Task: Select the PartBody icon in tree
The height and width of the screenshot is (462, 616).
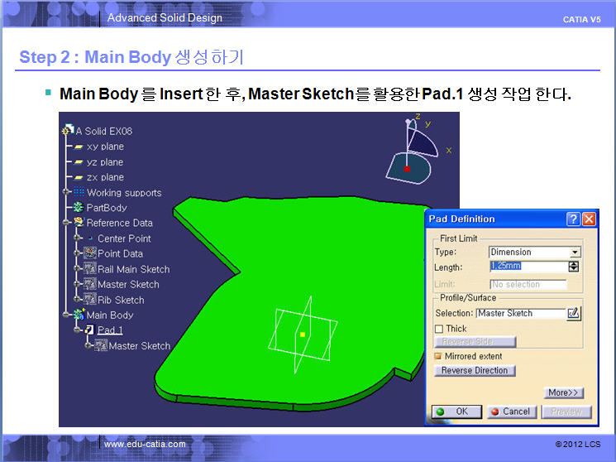Action: [x=79, y=208]
